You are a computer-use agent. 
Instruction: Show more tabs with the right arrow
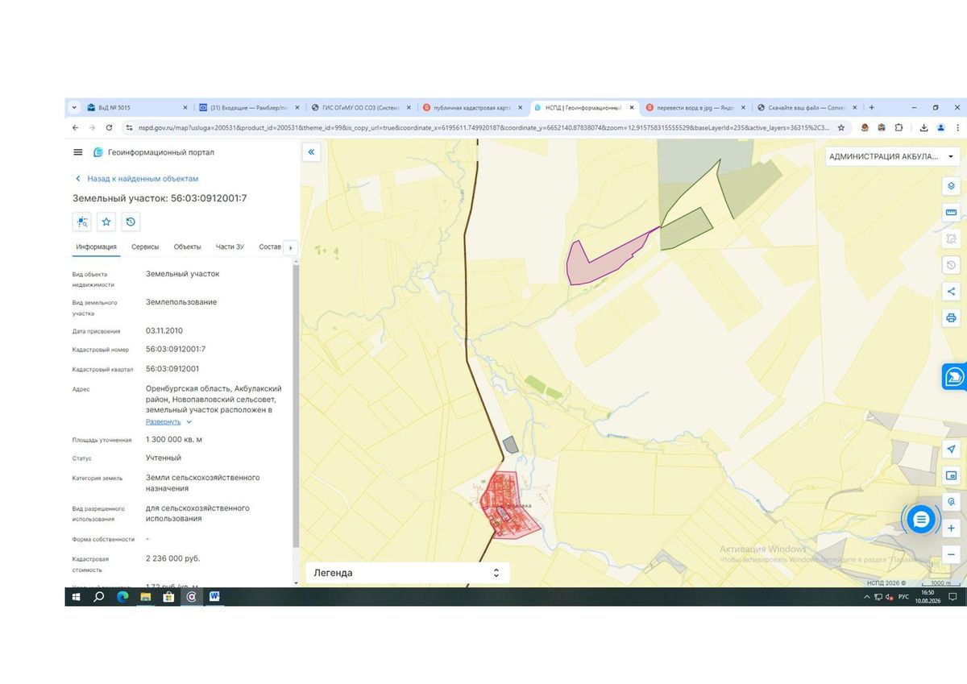point(290,247)
